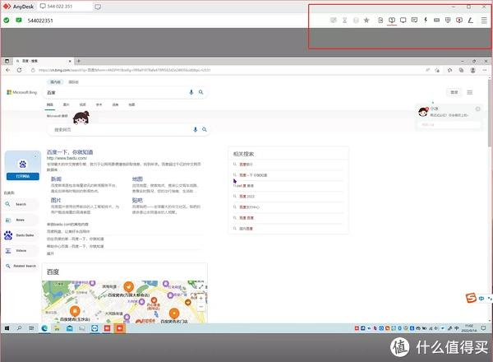Start session recording with red record icon
This screenshot has height=362, width=493.
pyautogui.click(x=459, y=20)
